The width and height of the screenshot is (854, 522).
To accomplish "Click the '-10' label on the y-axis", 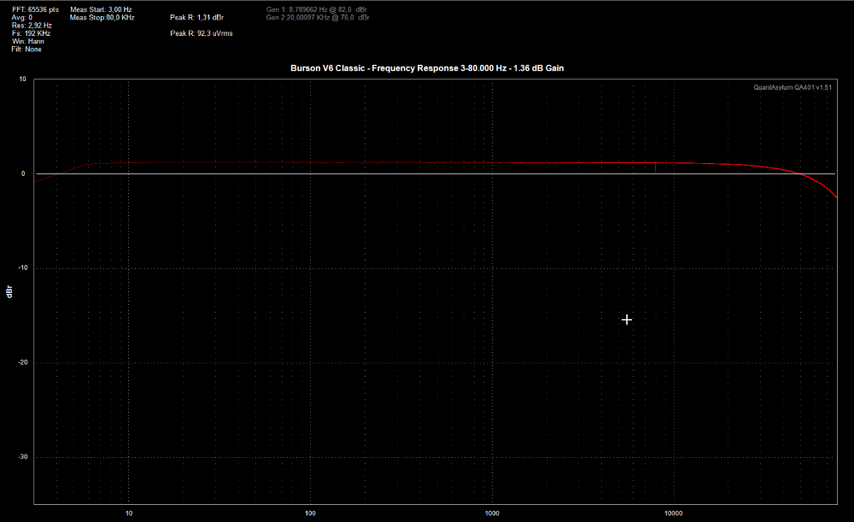I will tap(22, 268).
